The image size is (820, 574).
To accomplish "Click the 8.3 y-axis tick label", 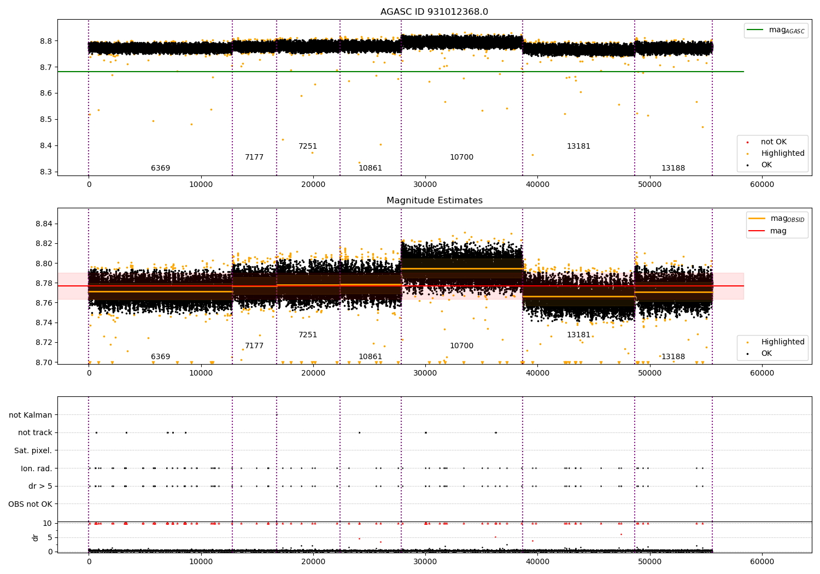I will (46, 172).
